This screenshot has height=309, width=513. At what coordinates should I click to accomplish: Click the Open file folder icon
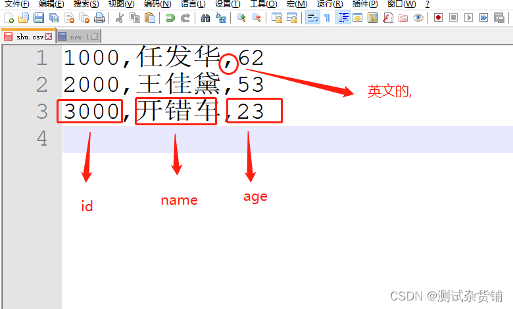click(24, 18)
